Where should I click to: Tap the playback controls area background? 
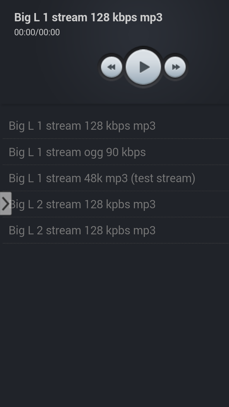point(48,67)
